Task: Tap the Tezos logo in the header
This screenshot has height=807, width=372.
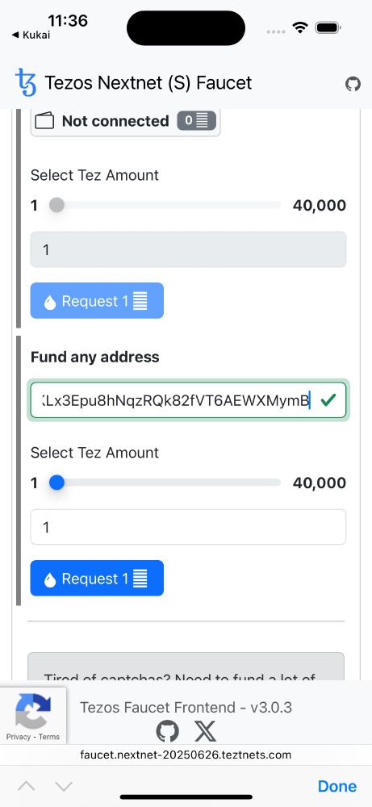Action: [x=26, y=82]
